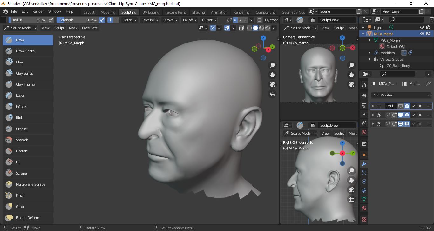This screenshot has height=231, width=434.
Task: Click pan hand icon in User Perspective viewport
Action: point(272,75)
